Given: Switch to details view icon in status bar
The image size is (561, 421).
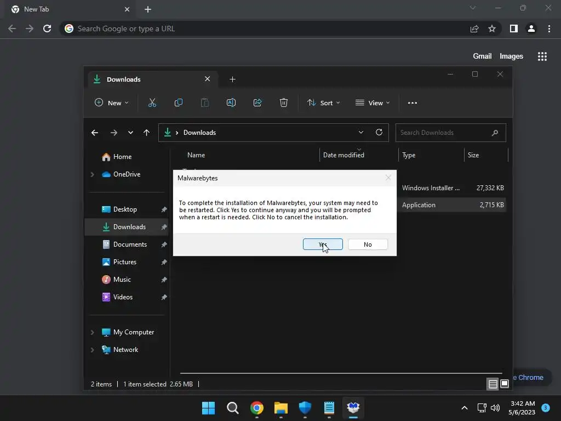Looking at the screenshot, I should 493,384.
